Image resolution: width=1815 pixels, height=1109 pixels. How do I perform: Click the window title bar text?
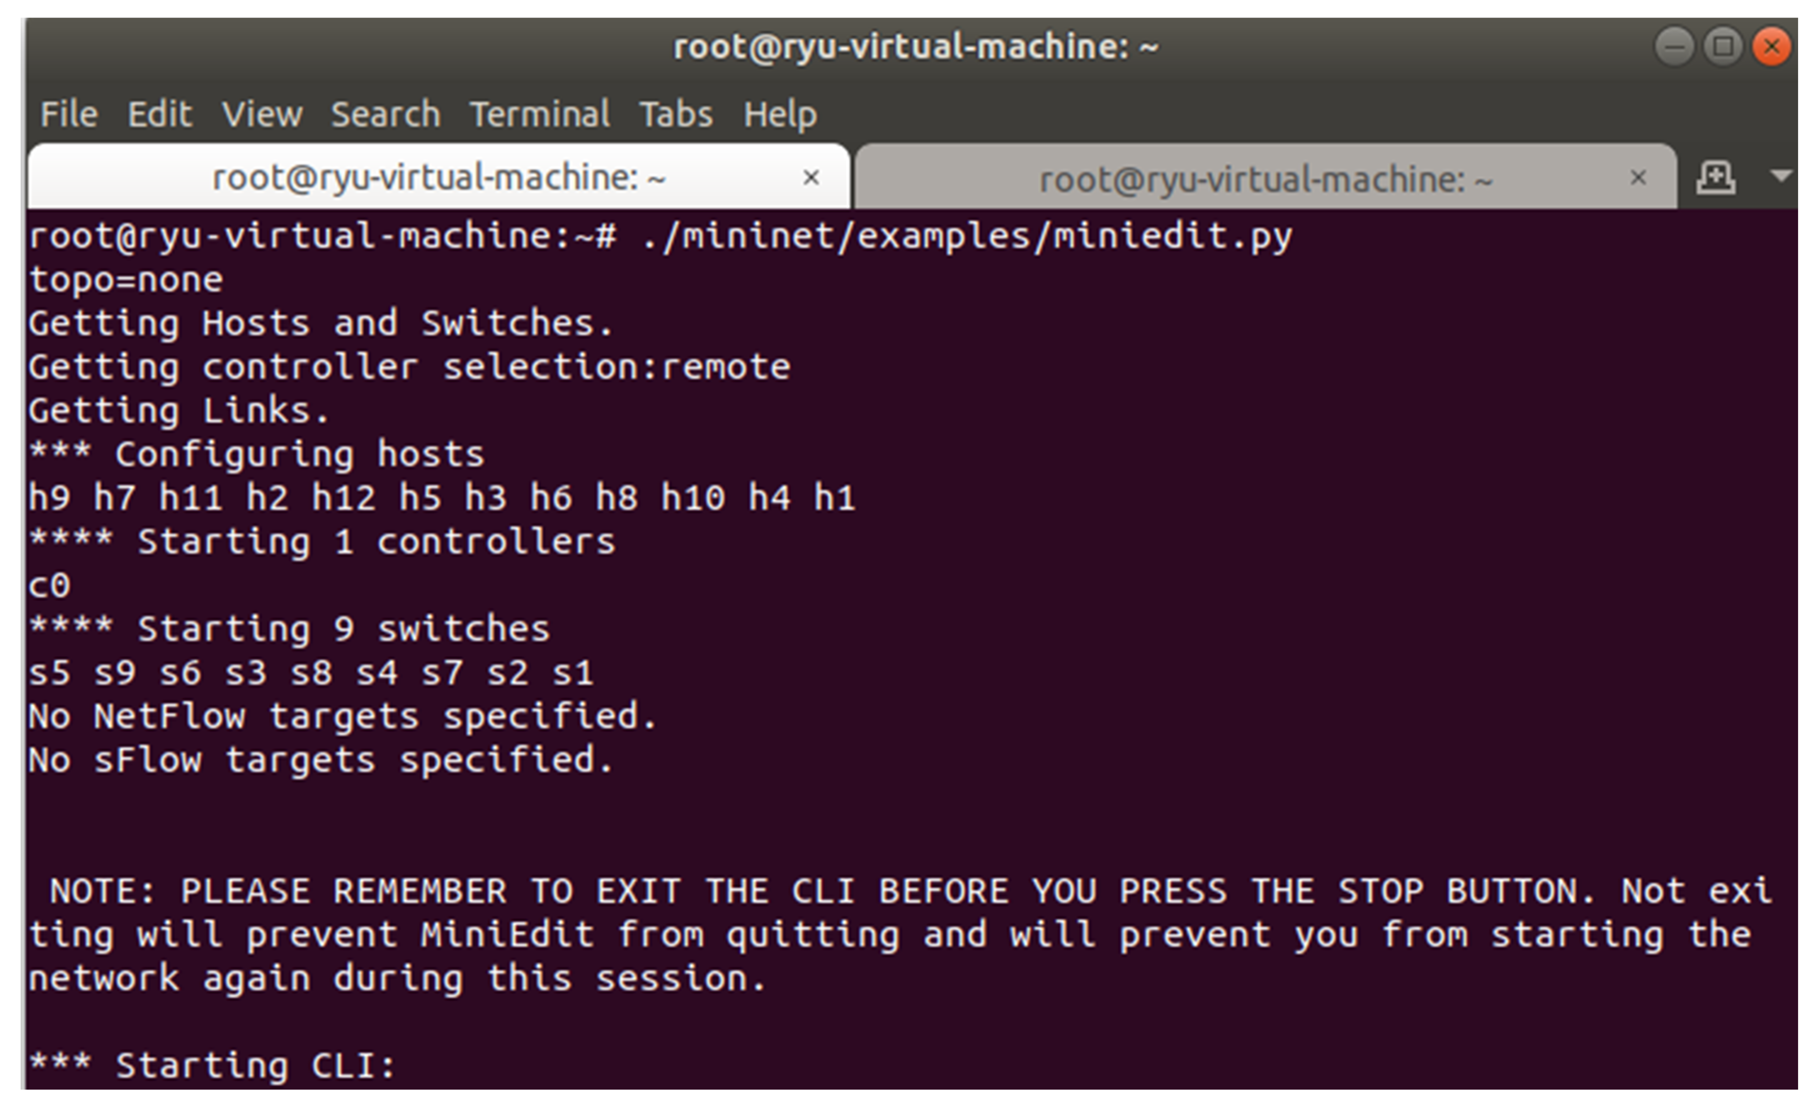coord(916,47)
